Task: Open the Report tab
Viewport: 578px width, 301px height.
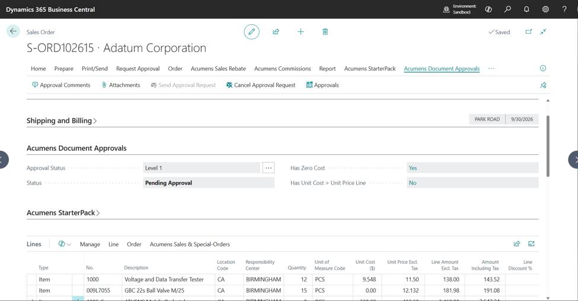Action: tap(327, 69)
